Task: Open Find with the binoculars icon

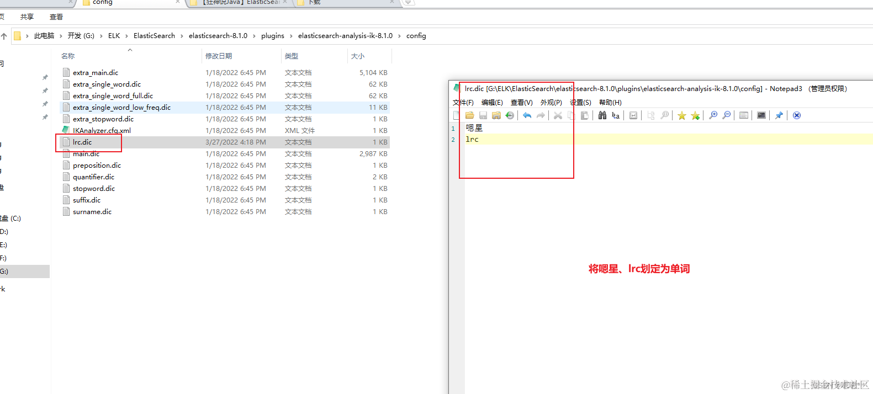Action: [x=602, y=115]
